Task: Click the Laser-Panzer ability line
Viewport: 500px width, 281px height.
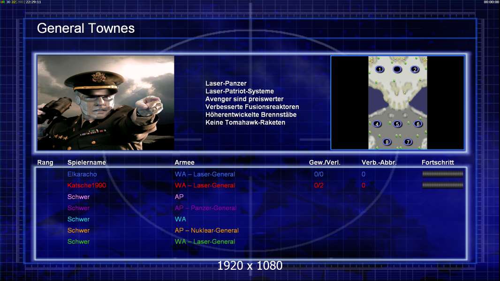Action: (226, 83)
